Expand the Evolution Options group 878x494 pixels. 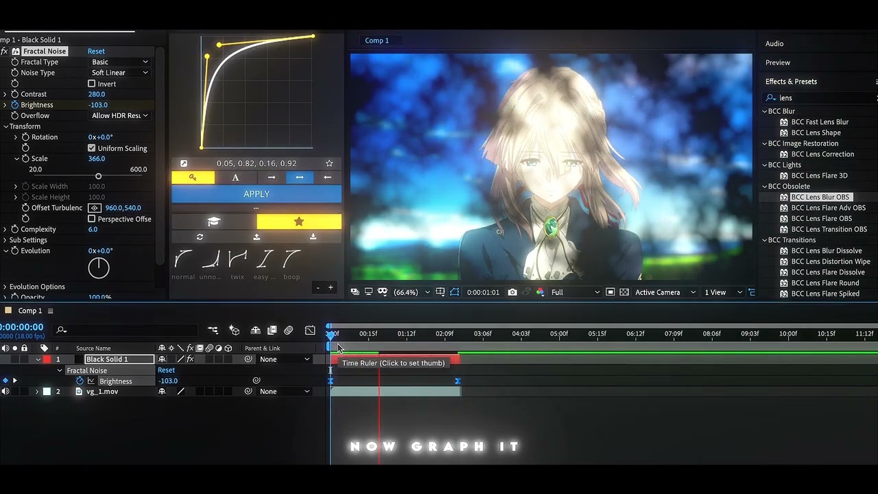[5, 287]
